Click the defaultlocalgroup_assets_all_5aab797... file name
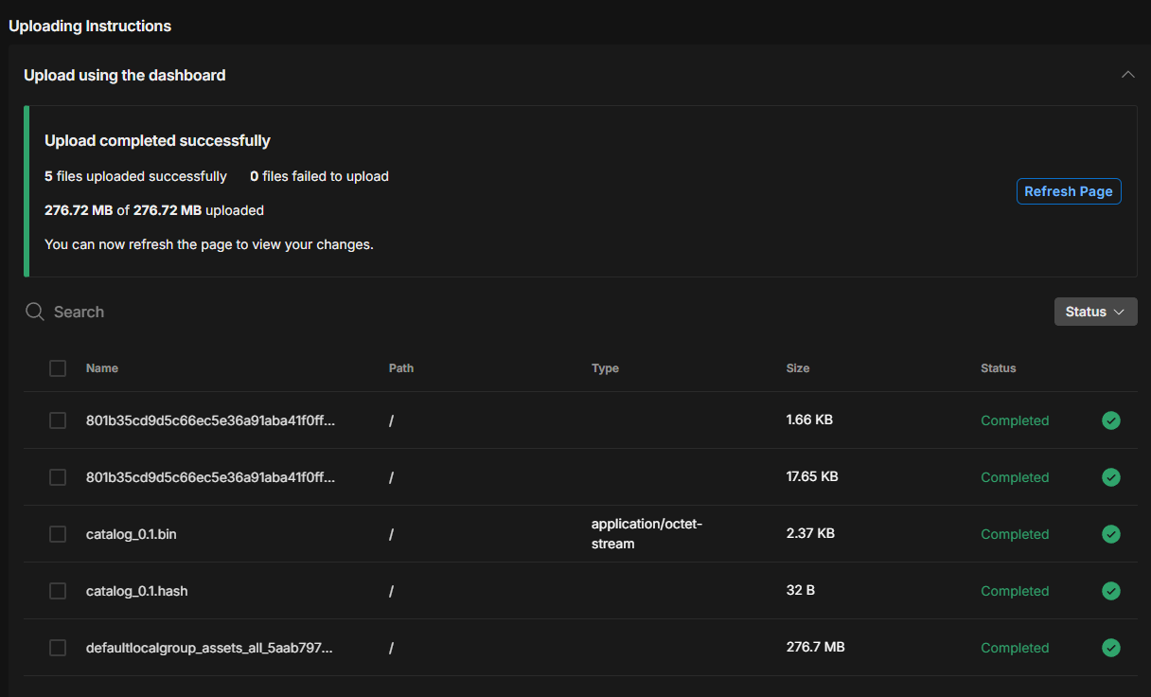Image resolution: width=1151 pixels, height=697 pixels. click(x=209, y=648)
